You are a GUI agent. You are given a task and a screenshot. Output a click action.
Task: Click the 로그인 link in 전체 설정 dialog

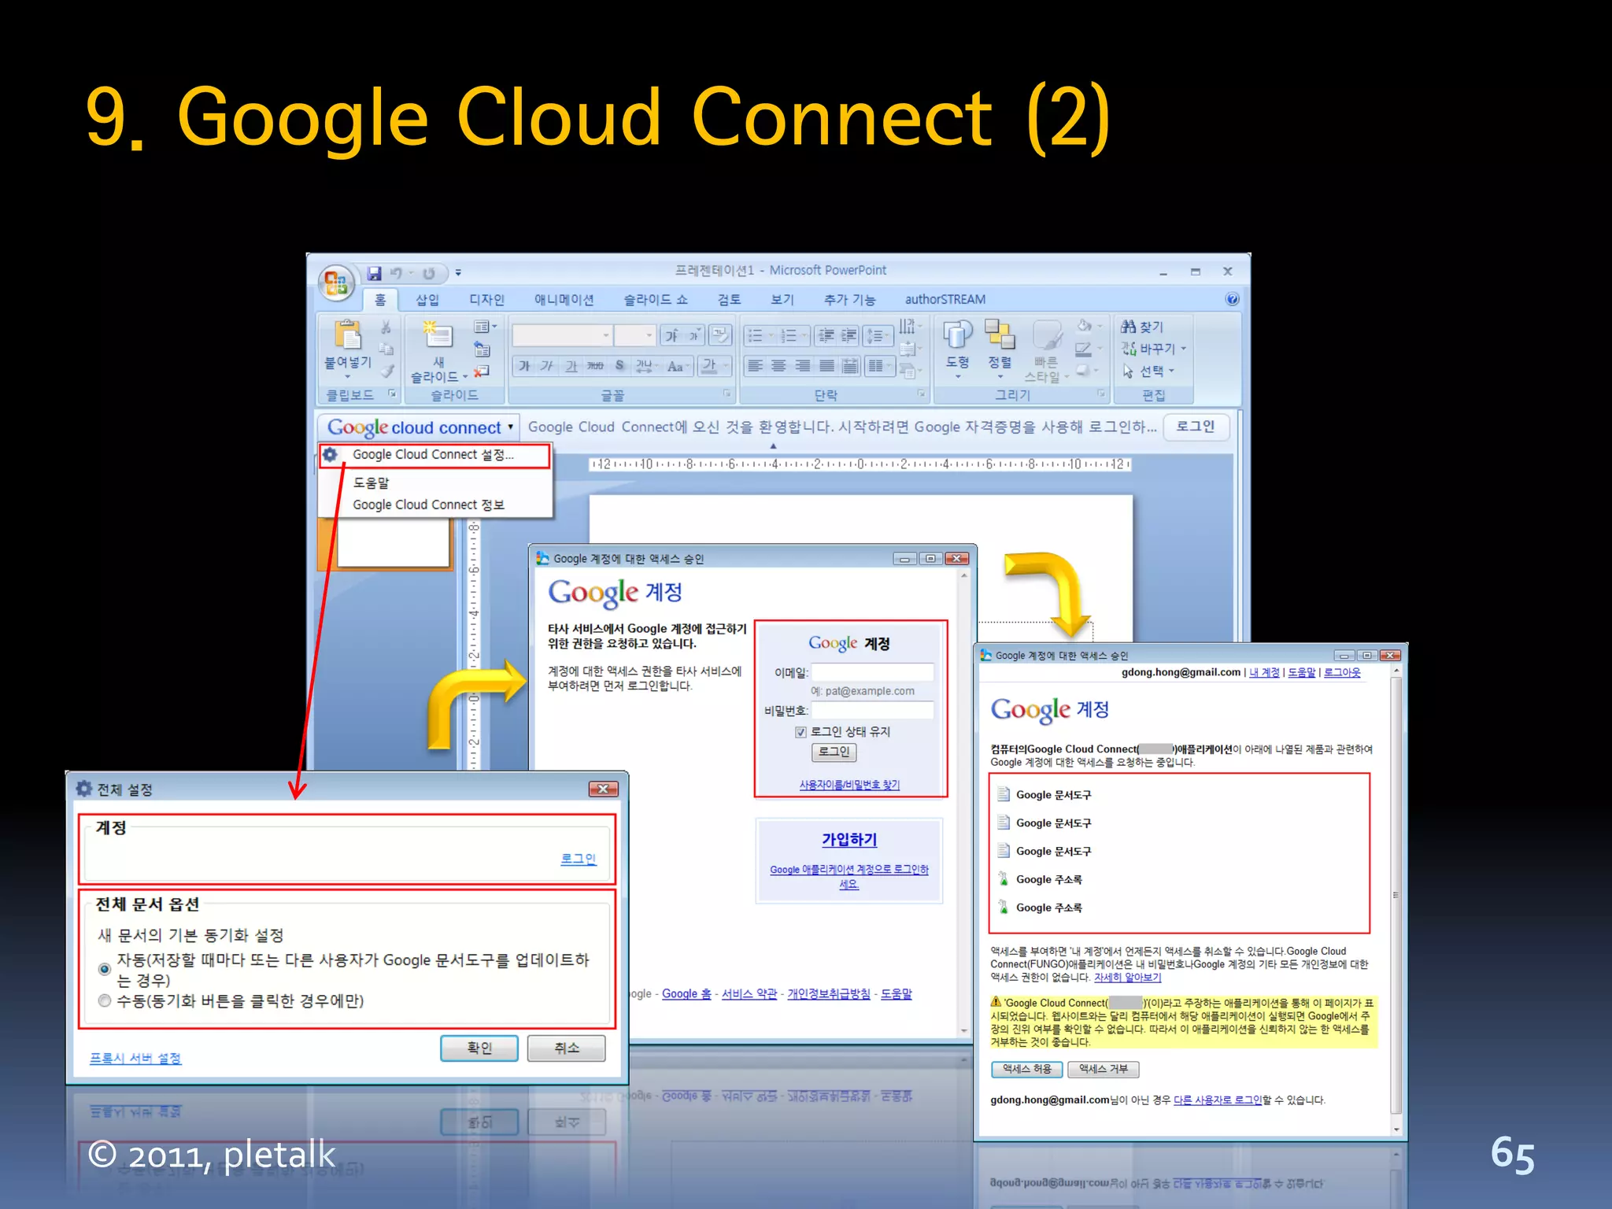579,859
